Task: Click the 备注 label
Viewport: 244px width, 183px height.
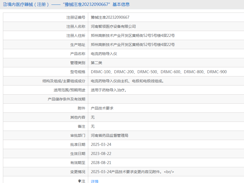Action: click(x=82, y=126)
